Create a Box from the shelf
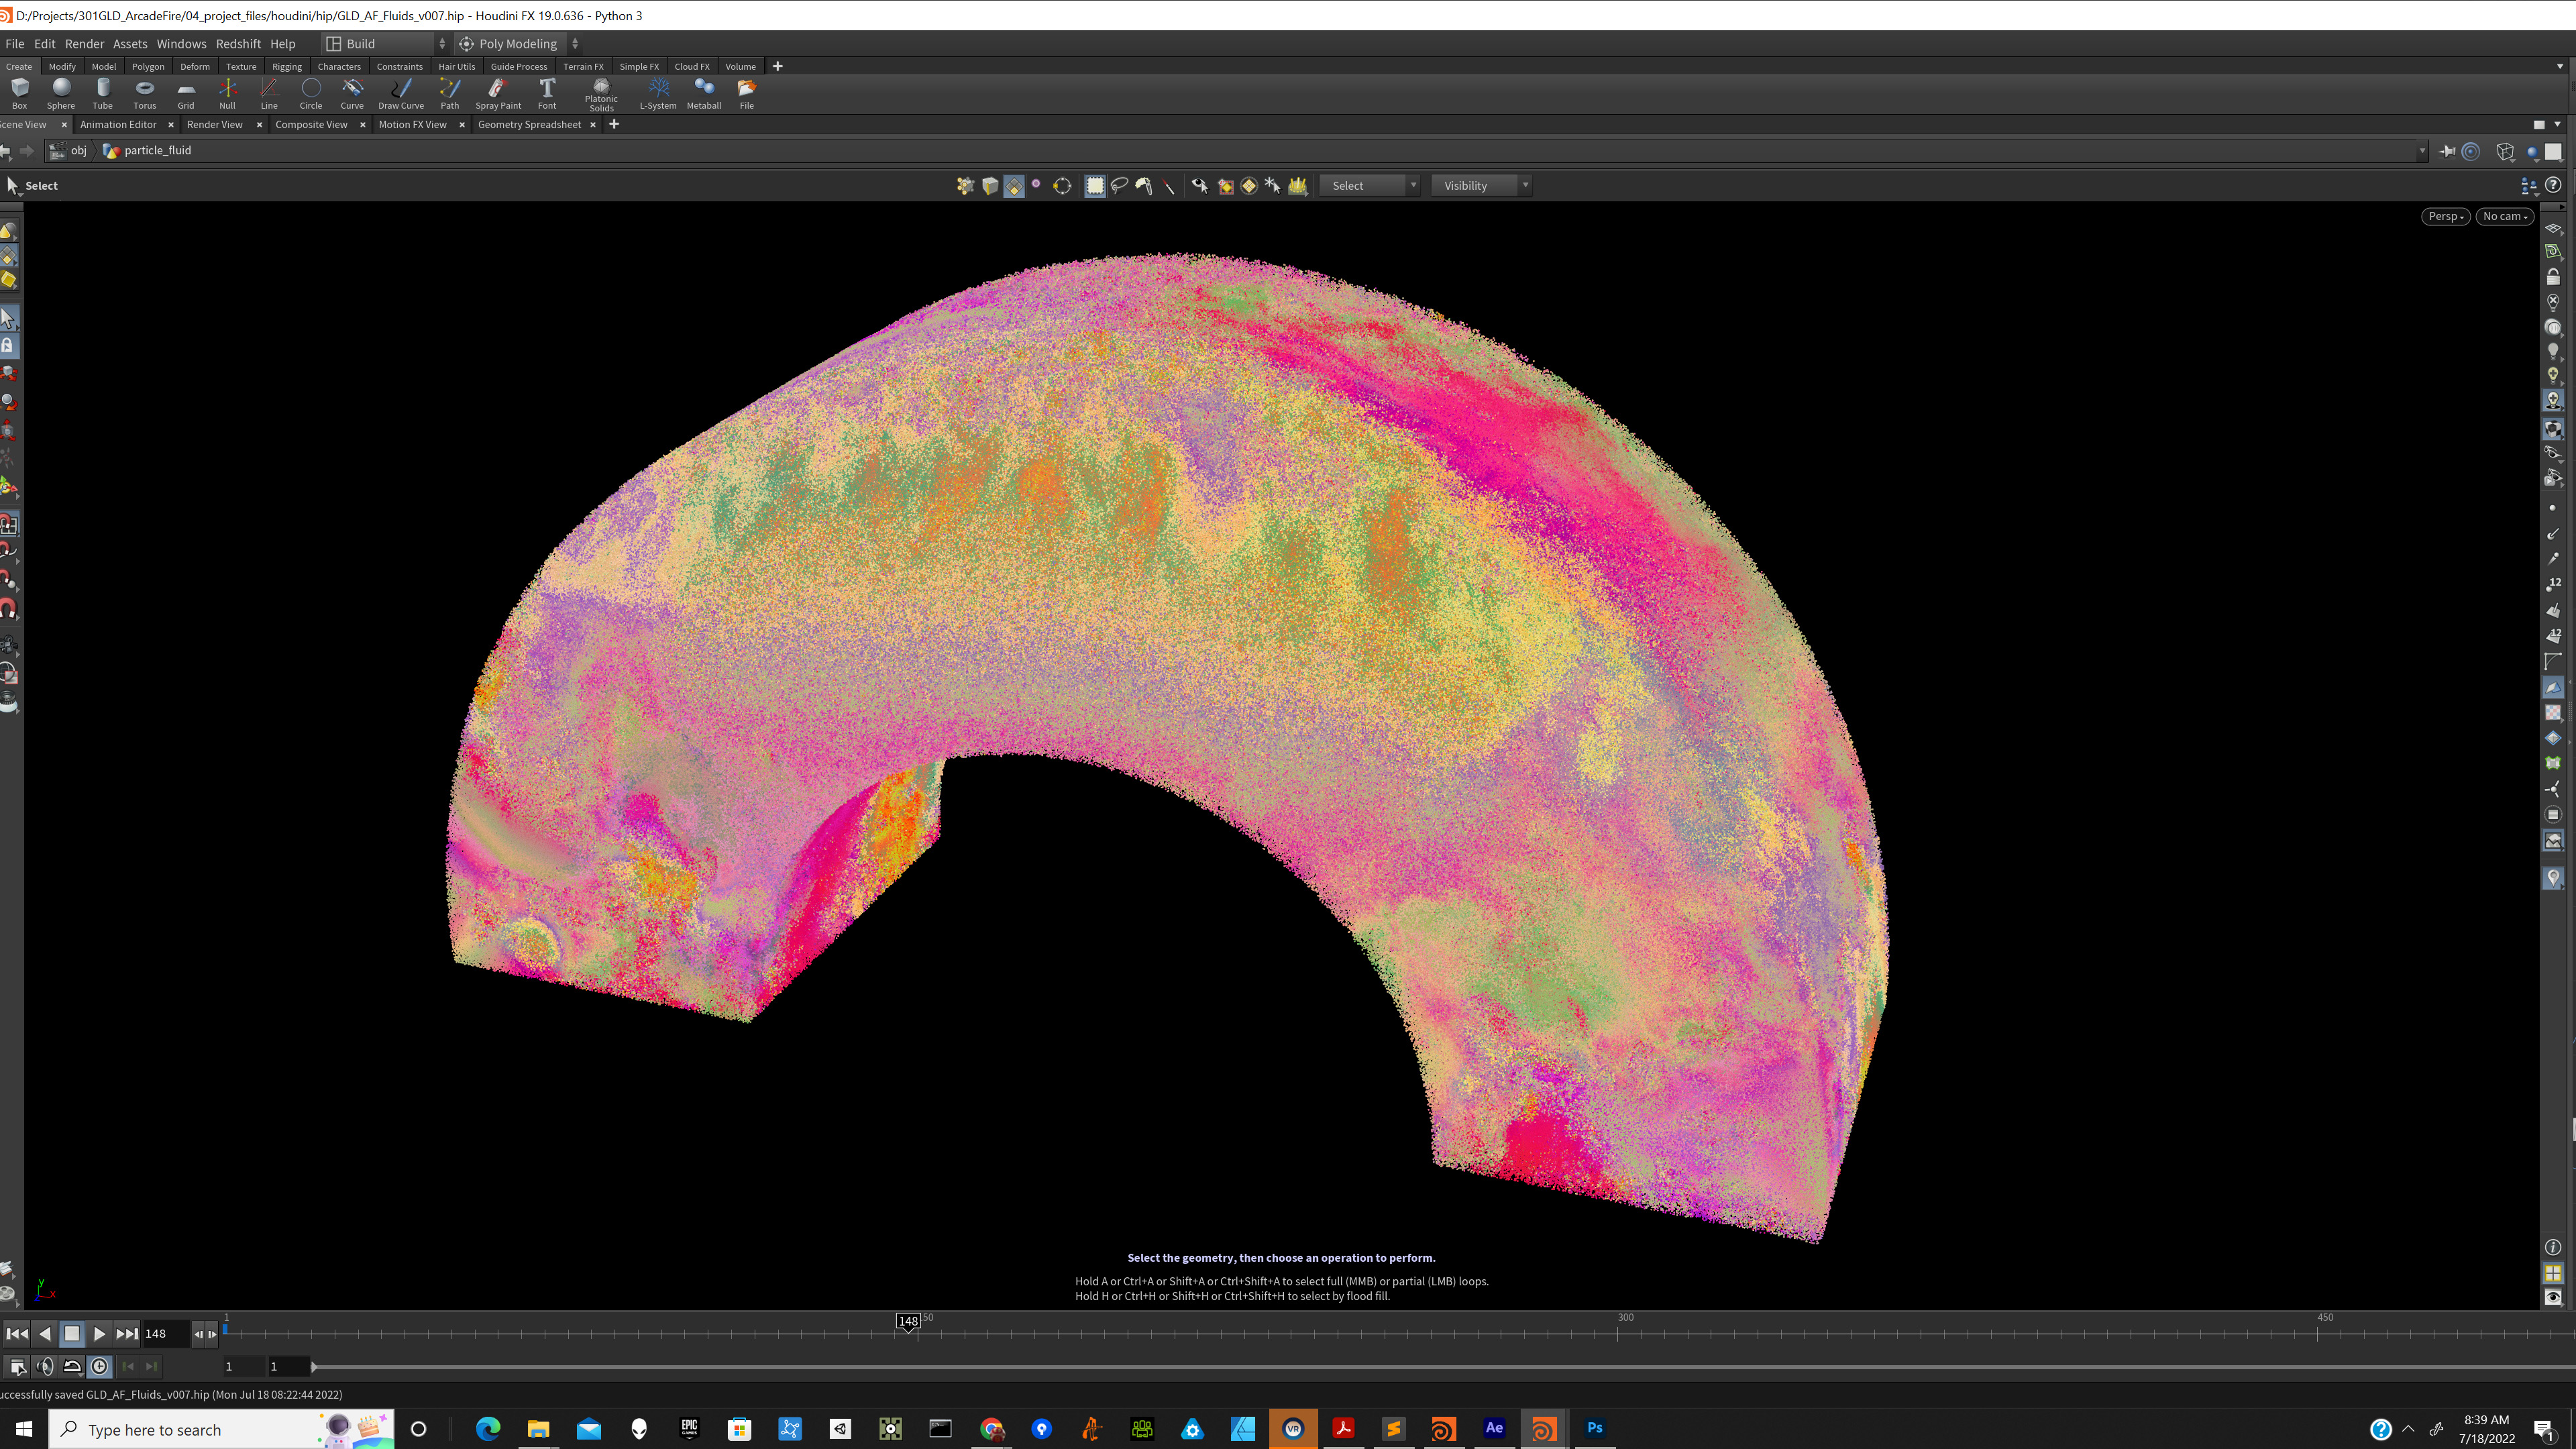Screen dimensions: 2576x1449 click(x=19, y=93)
